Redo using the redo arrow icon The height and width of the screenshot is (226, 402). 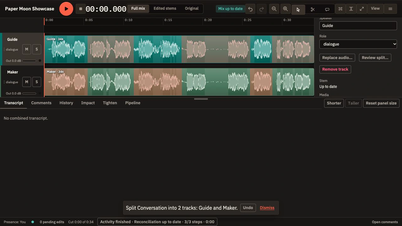(261, 9)
